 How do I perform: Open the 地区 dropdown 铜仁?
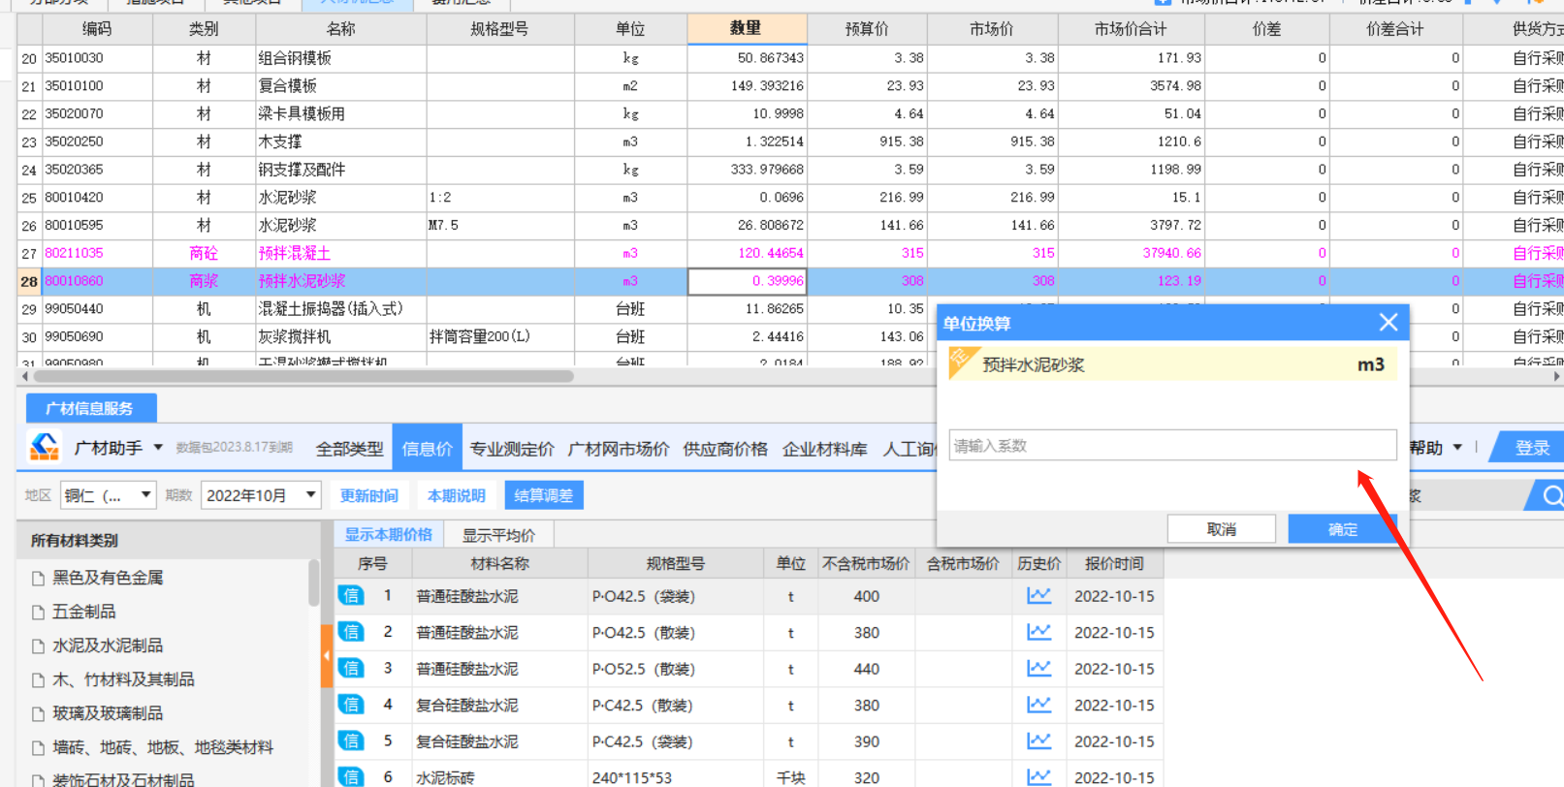coord(108,495)
